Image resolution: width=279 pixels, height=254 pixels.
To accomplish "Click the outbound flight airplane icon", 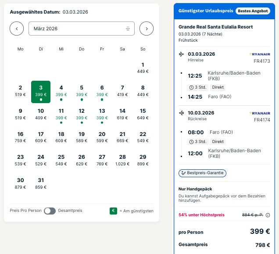I will (182, 54).
